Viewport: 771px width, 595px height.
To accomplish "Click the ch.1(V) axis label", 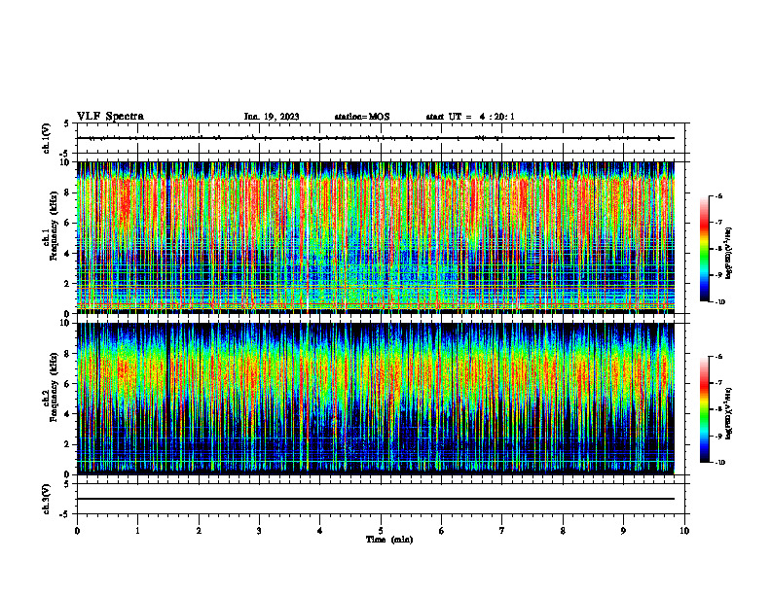I will coord(46,138).
